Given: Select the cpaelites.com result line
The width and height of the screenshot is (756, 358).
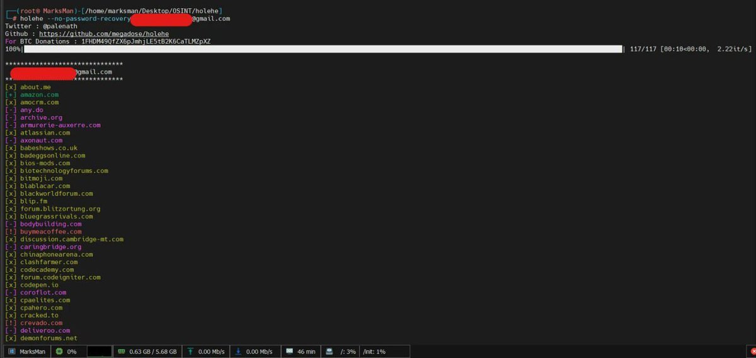Looking at the screenshot, I should pyautogui.click(x=37, y=300).
